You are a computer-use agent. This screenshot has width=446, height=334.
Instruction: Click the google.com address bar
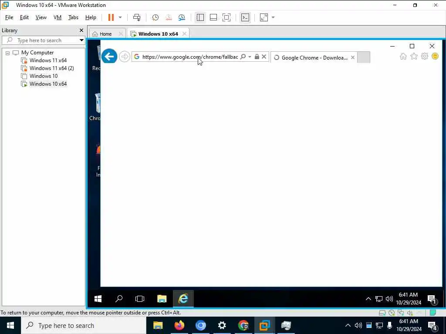(190, 57)
